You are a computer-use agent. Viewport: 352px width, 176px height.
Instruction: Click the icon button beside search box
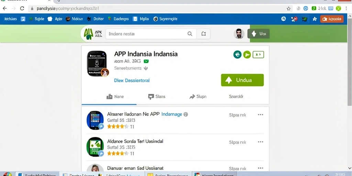(203, 34)
